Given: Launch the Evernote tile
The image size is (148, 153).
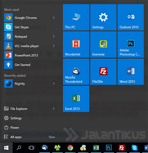Looking at the screenshot, I should coord(103,45).
